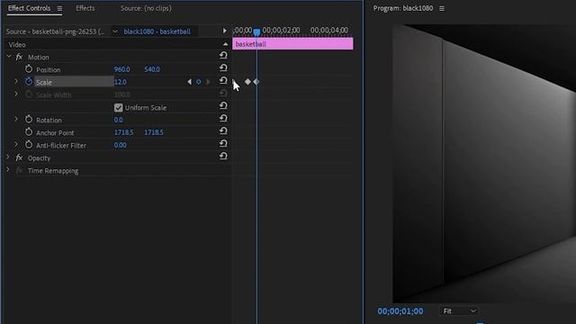Reset the Opacity effect

point(223,156)
